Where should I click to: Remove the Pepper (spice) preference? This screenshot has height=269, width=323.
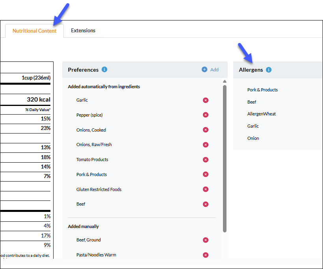pos(205,115)
